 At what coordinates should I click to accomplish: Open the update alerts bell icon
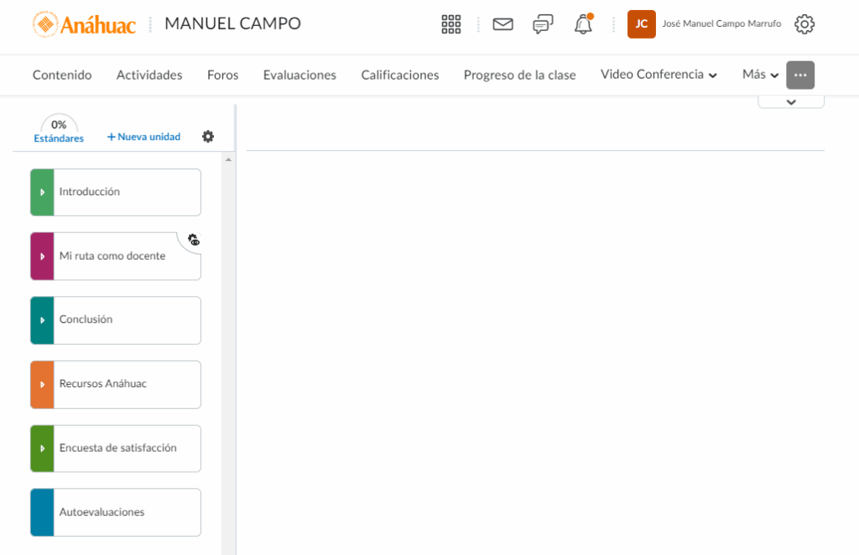583,24
